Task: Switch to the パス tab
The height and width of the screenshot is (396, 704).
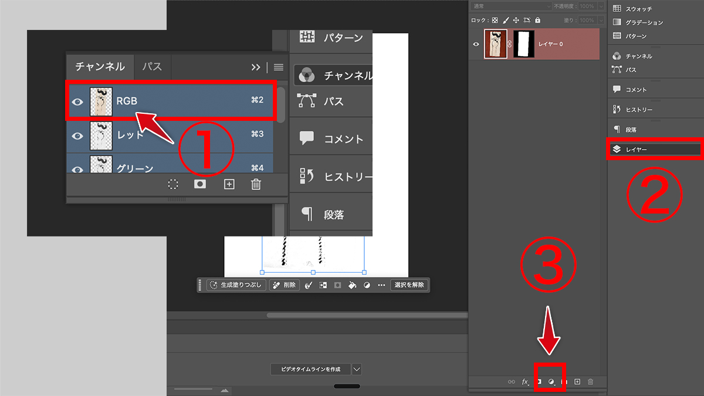Action: (152, 67)
